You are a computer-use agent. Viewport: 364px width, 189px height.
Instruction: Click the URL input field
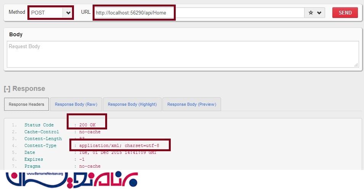199,13
